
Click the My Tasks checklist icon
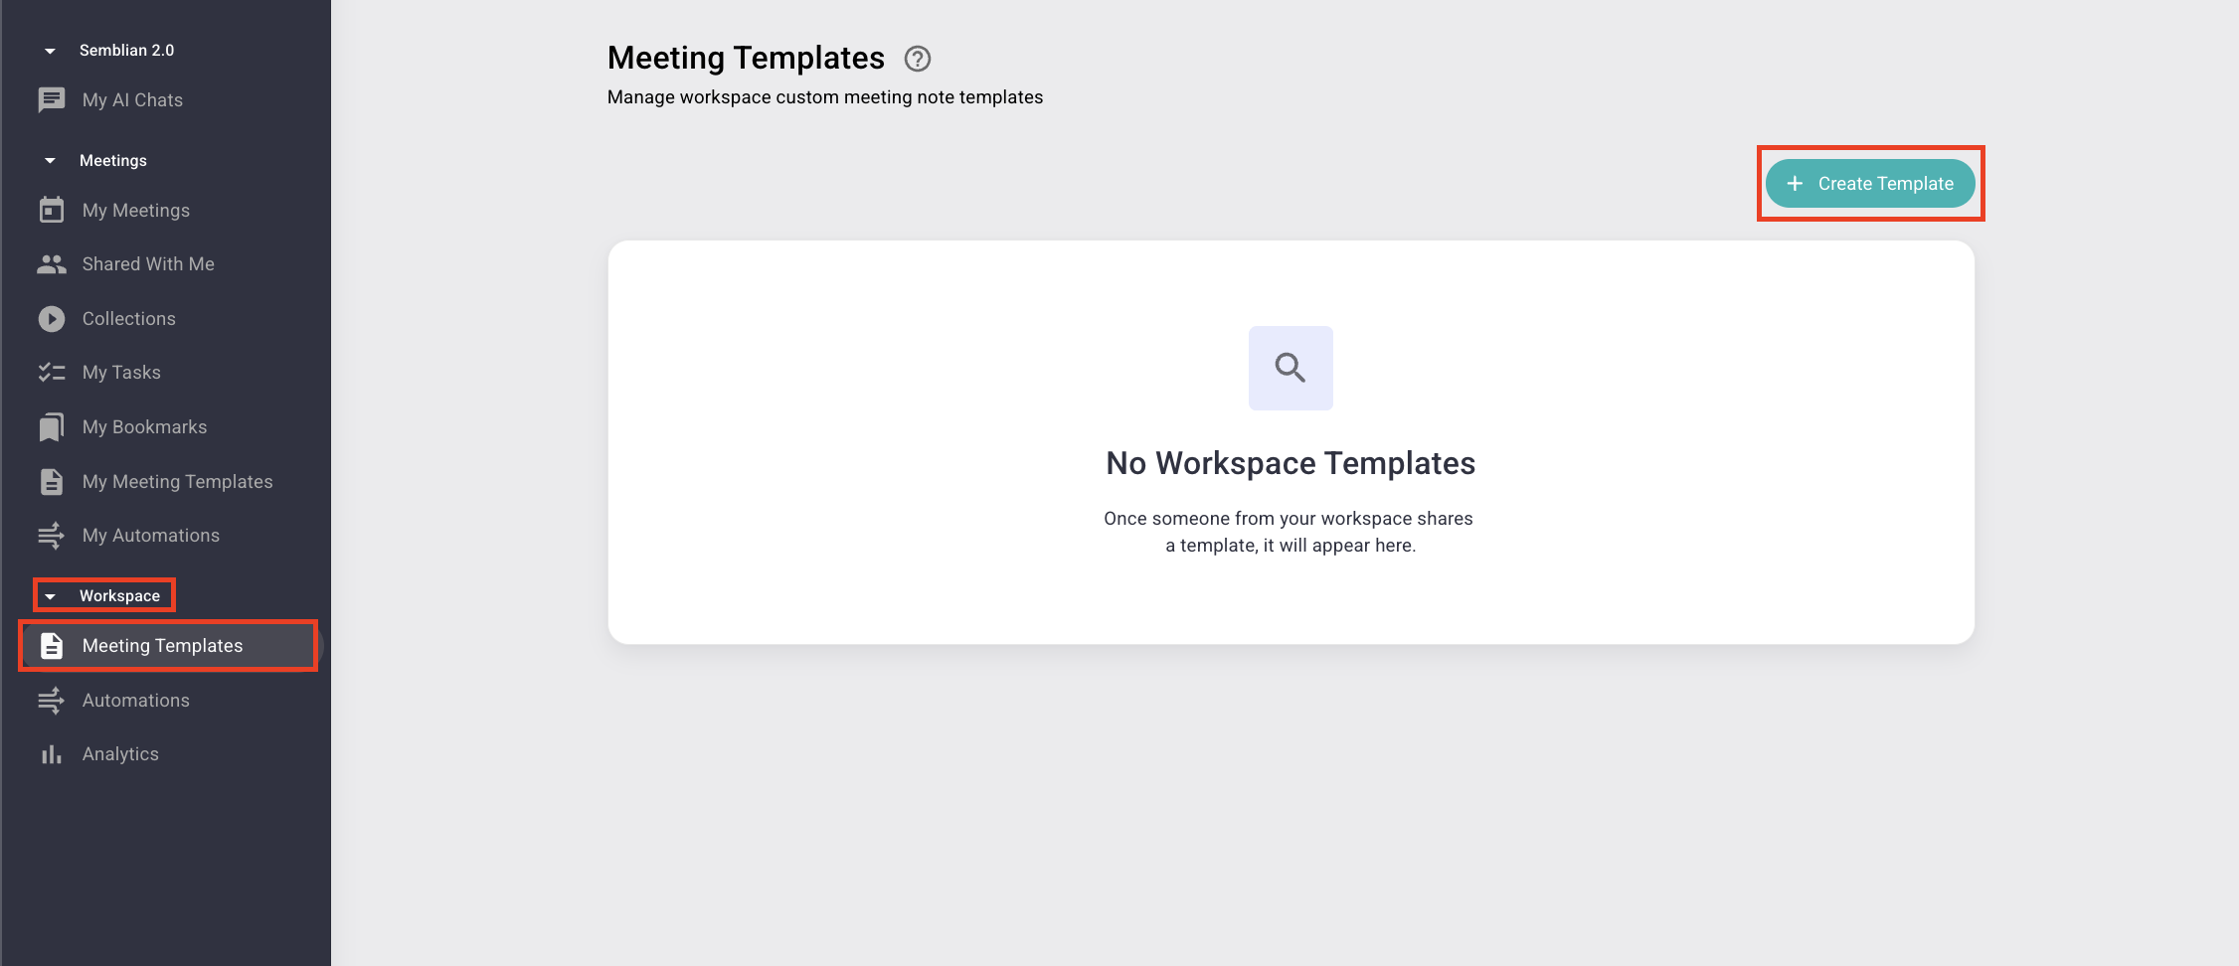(x=52, y=373)
